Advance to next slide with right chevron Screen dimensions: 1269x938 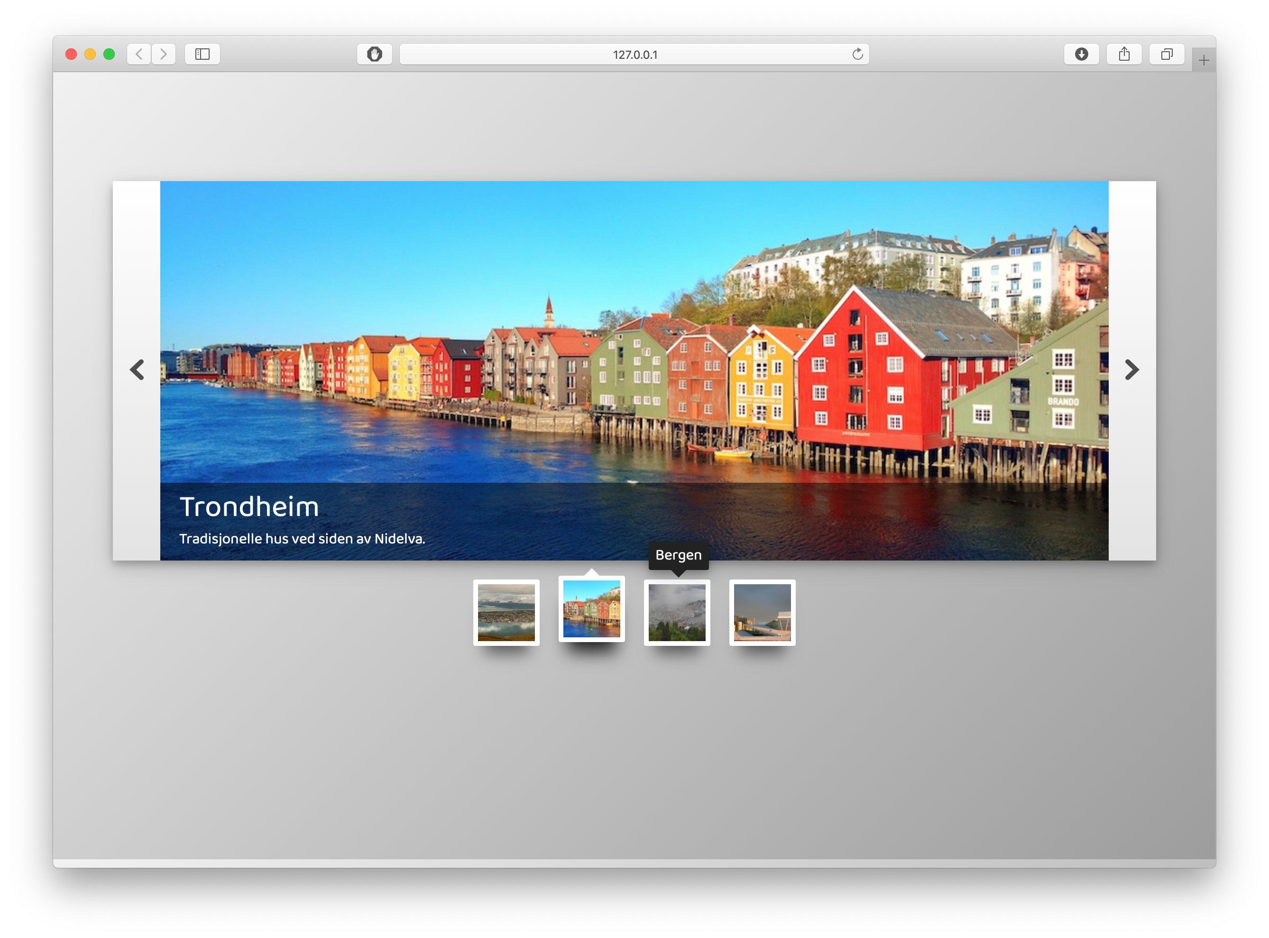1131,369
